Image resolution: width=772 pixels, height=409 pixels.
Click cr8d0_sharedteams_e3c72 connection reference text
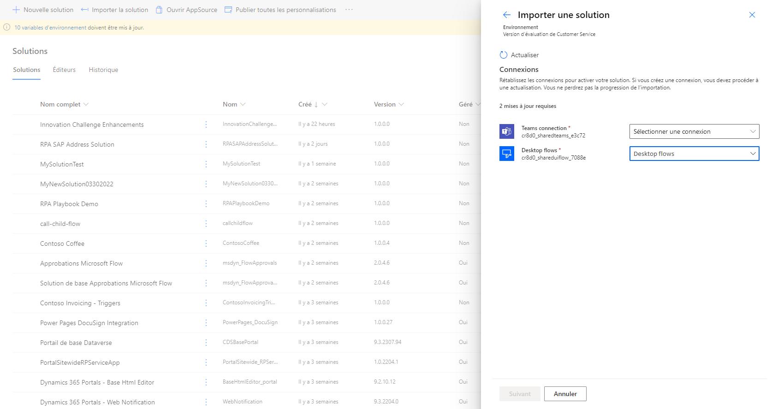(x=553, y=136)
